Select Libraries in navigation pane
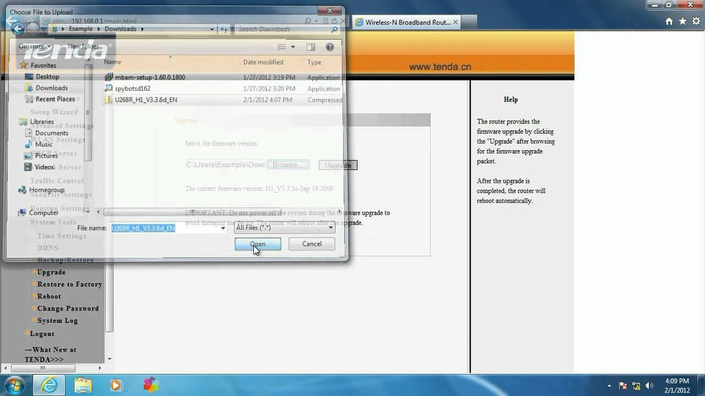This screenshot has width=705, height=396. coord(42,122)
